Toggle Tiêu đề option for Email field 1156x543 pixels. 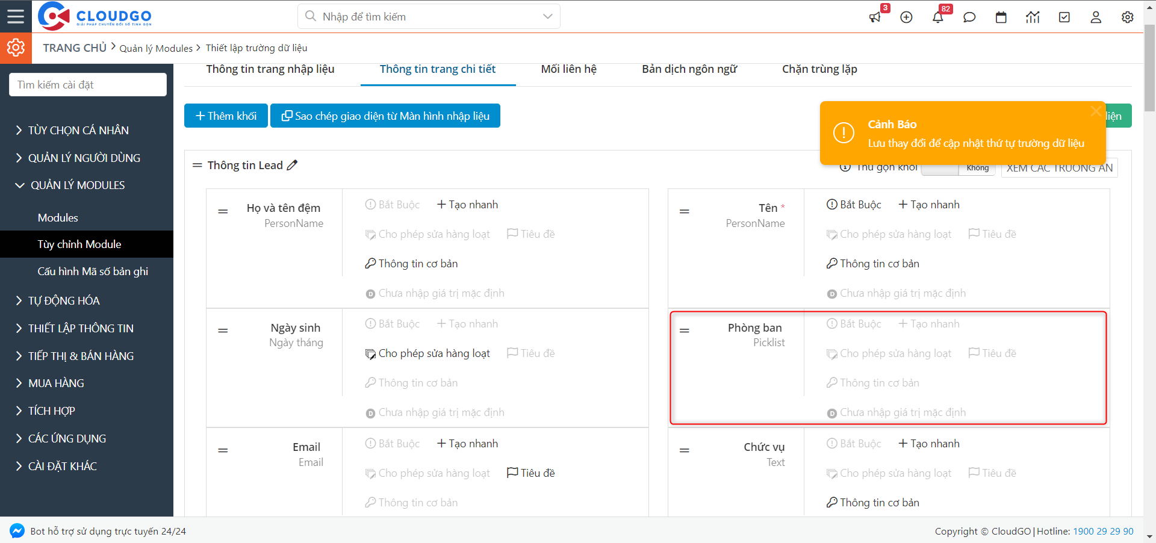[x=531, y=473]
